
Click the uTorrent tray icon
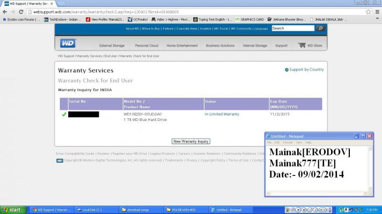pos(341,210)
